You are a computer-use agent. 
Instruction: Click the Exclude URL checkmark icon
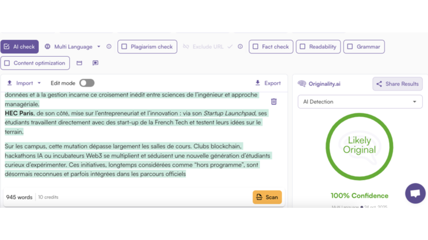230,47
